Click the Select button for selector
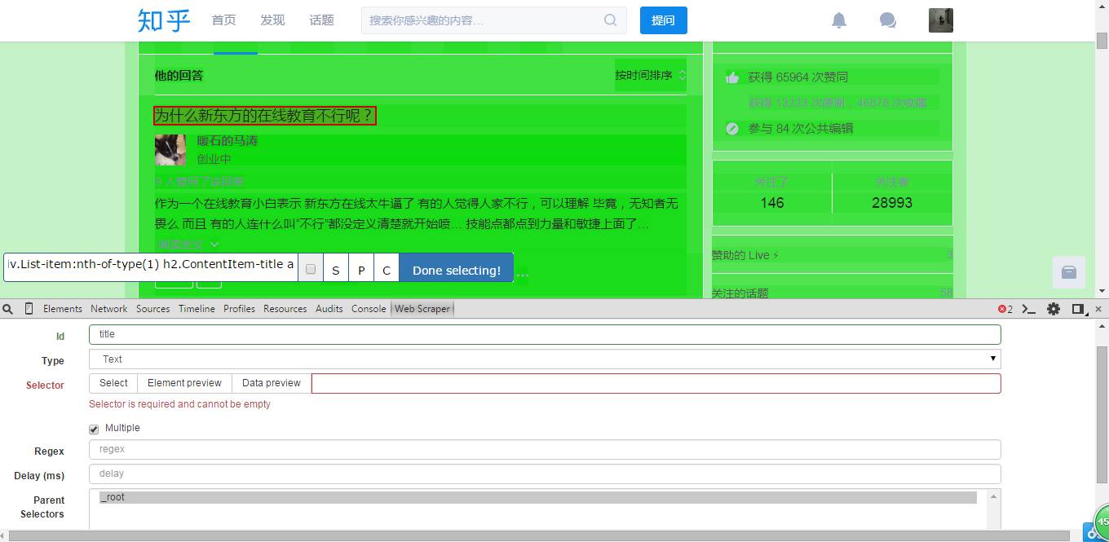The image size is (1109, 542). pyautogui.click(x=113, y=383)
